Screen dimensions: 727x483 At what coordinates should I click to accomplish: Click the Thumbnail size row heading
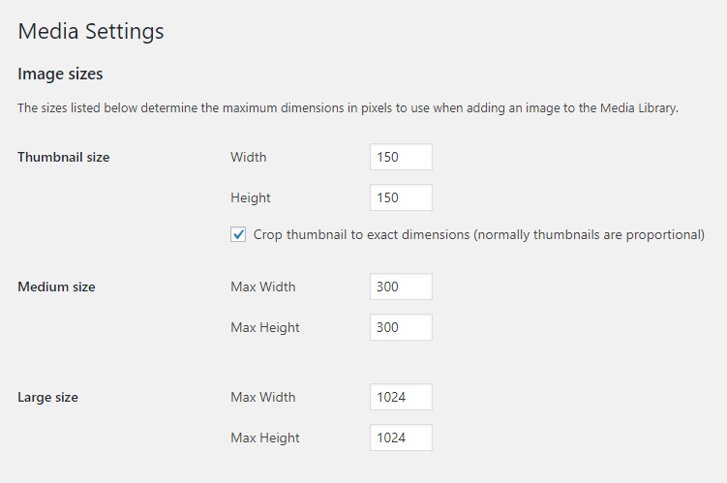pos(64,157)
